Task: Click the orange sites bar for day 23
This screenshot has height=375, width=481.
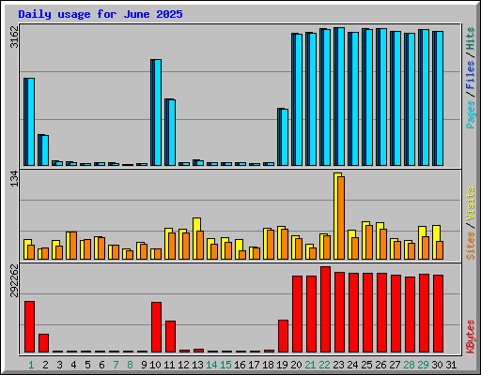Action: click(x=341, y=217)
